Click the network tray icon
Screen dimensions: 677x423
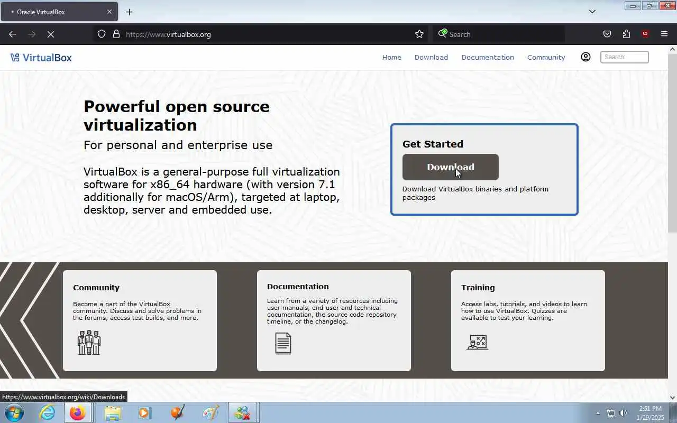[x=611, y=413]
